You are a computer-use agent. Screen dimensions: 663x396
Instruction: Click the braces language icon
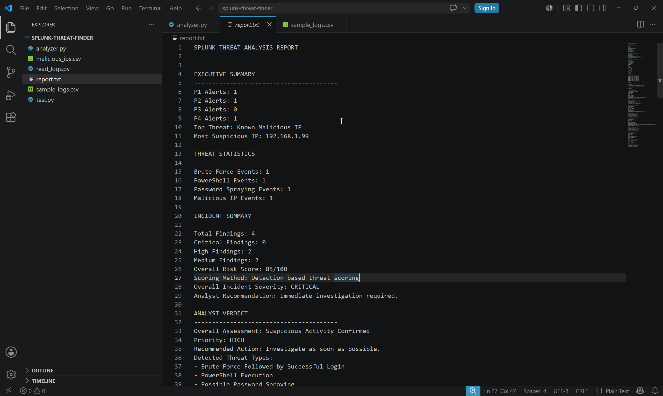click(x=599, y=391)
